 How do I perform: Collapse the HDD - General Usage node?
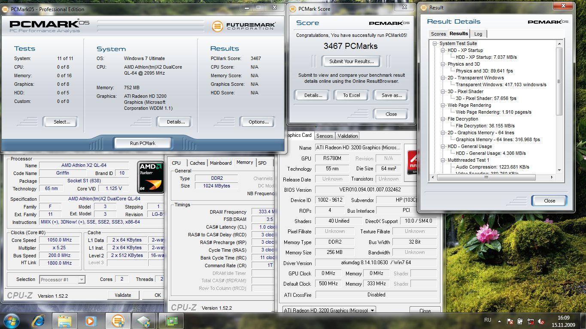[x=443, y=146]
